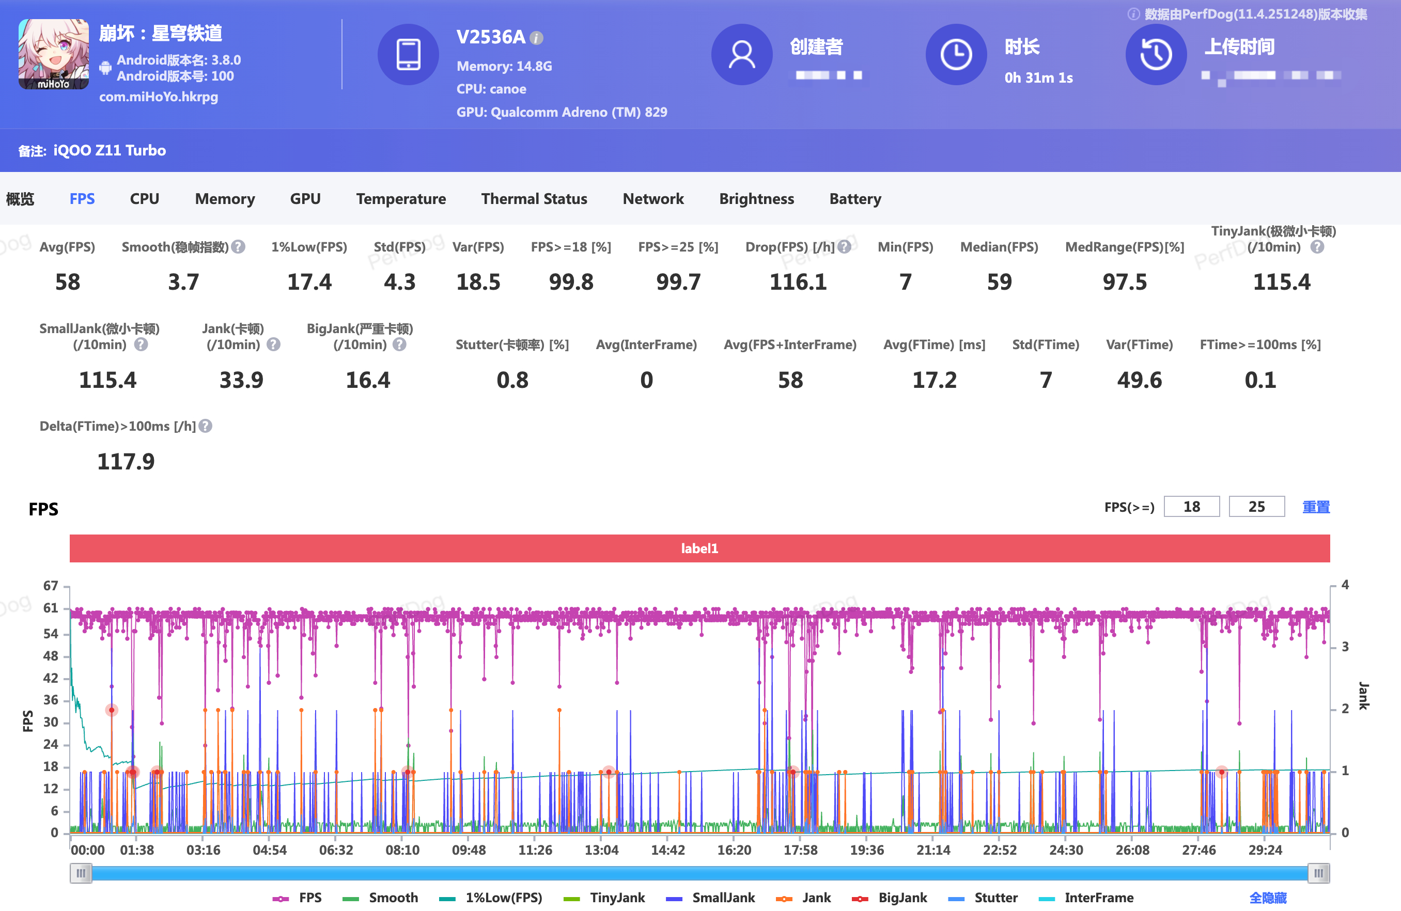Click help icon beside Drop(FPS) metric
1401x911 pixels.
844,247
